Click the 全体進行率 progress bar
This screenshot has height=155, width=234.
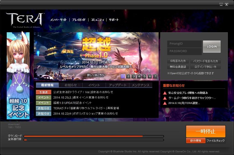click(x=94, y=140)
